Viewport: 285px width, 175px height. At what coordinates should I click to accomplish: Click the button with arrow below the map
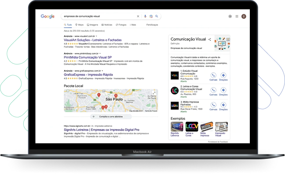point(111,117)
